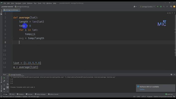176x99 pixels.
Task: Open the user account icon menu
Action: (x=135, y=7)
